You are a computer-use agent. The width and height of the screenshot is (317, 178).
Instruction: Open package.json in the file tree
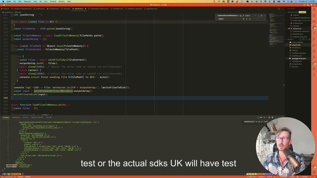pos(297,61)
